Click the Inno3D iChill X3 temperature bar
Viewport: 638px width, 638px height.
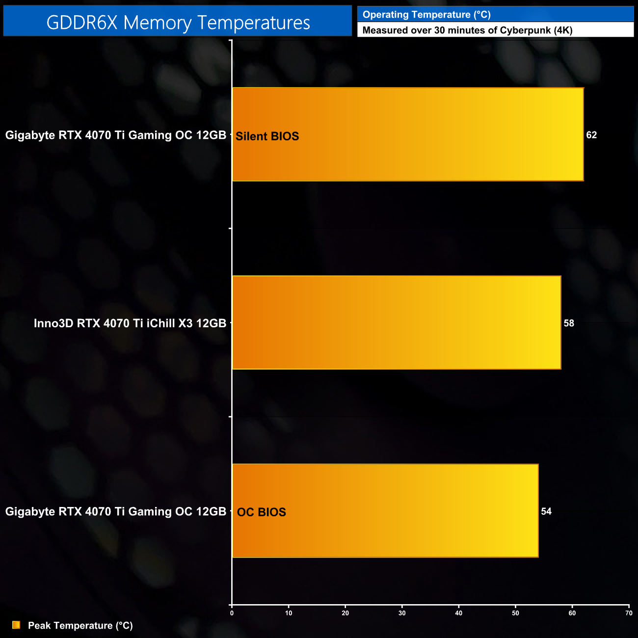point(397,322)
